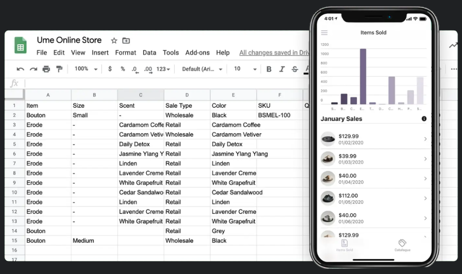Select the Medium size cell
Viewport: 462px width, 274px height.
[x=94, y=241]
